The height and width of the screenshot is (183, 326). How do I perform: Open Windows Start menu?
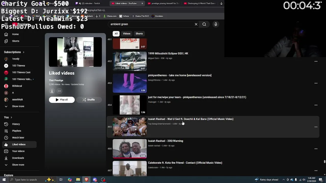pos(4,180)
